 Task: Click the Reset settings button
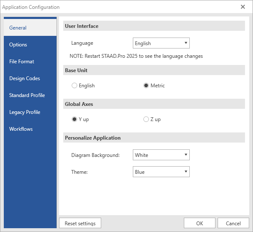pyautogui.click(x=80, y=223)
